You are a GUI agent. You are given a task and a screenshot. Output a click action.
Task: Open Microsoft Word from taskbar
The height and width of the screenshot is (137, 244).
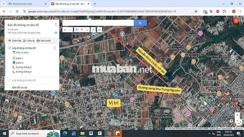coord(91,133)
